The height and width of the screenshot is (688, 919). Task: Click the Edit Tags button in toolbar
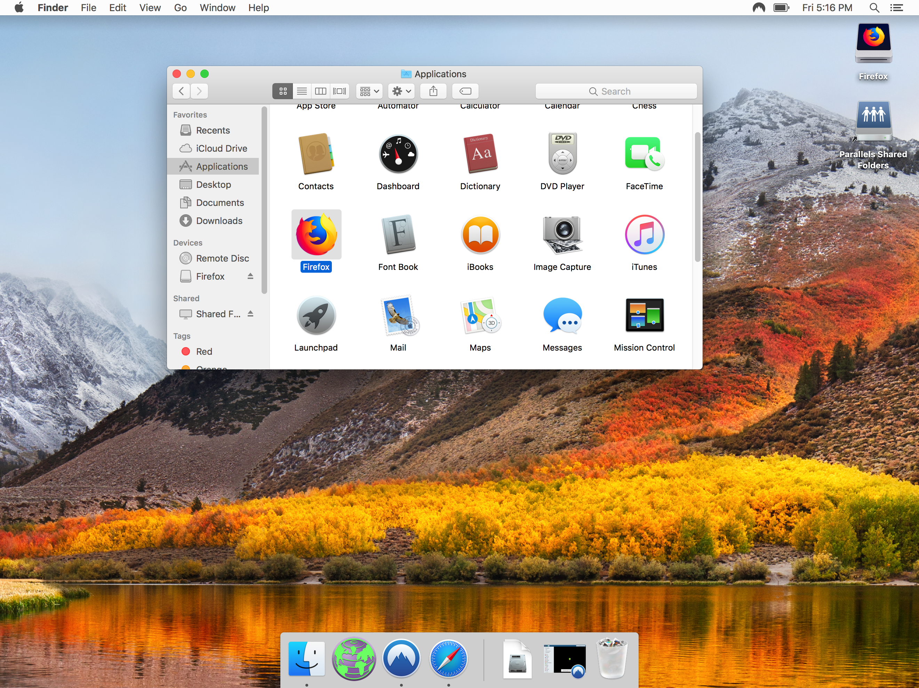[x=465, y=91]
